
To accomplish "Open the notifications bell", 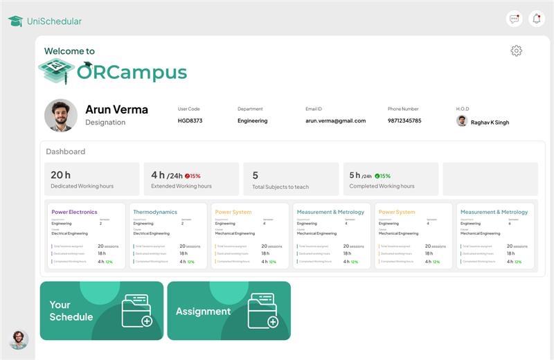I will 536,19.
